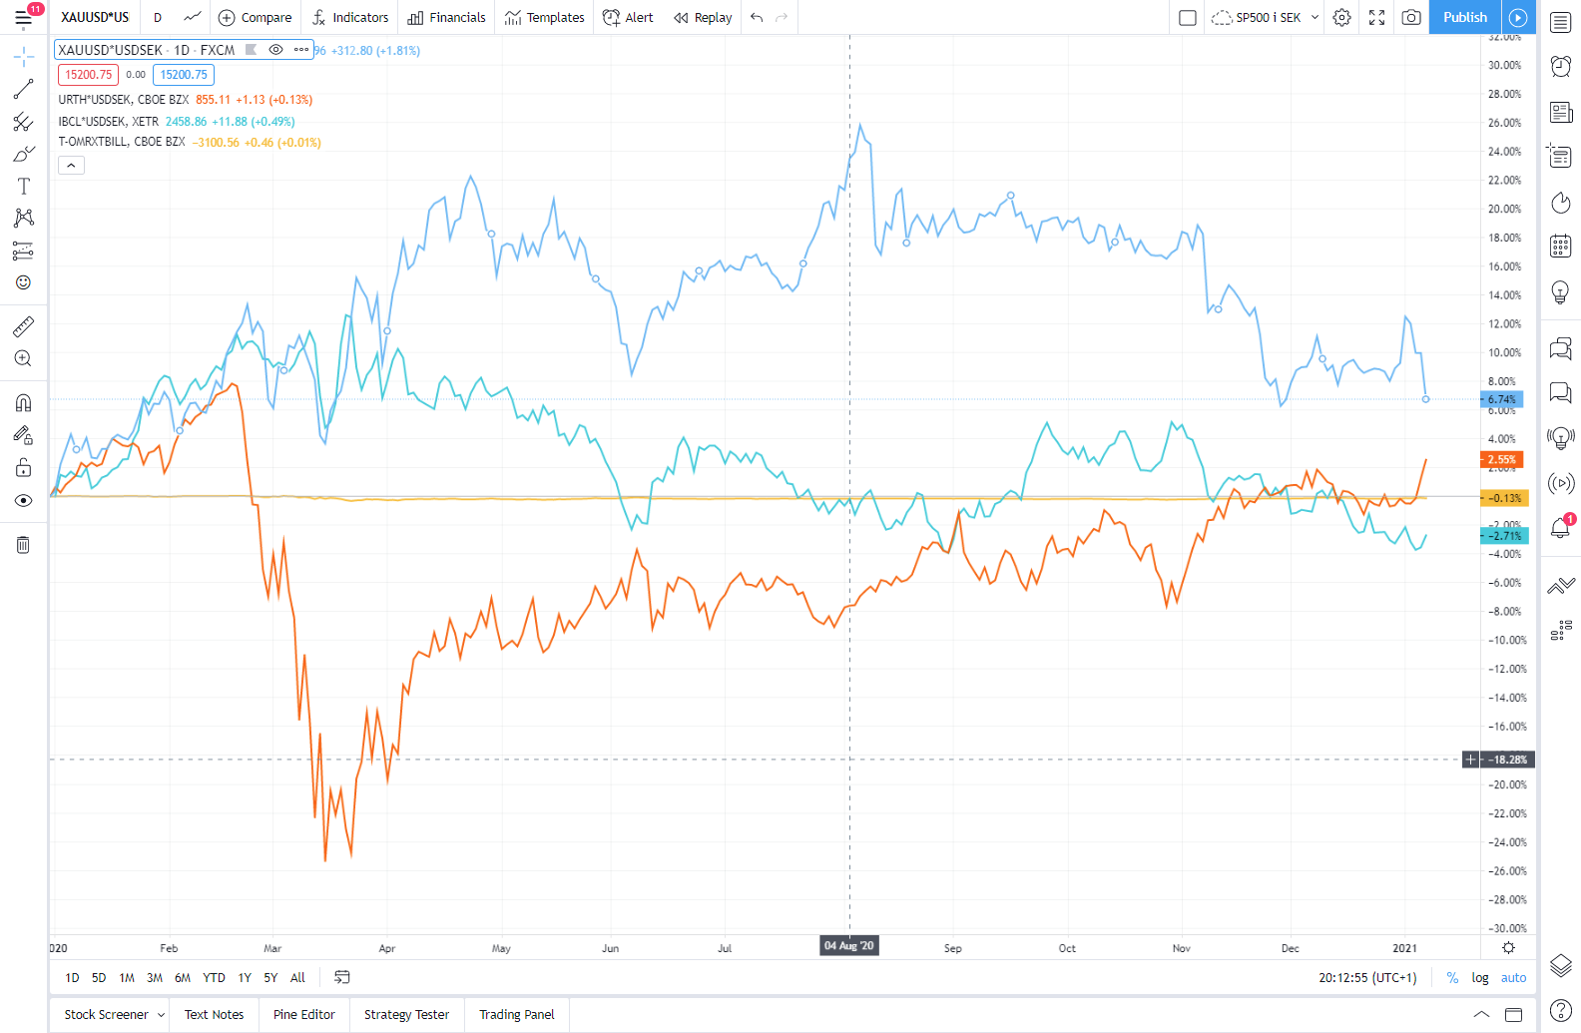Viewport: 1581px width, 1033px height.
Task: Toggle XAUUSD series visibility eye icon
Action: pyautogui.click(x=275, y=50)
